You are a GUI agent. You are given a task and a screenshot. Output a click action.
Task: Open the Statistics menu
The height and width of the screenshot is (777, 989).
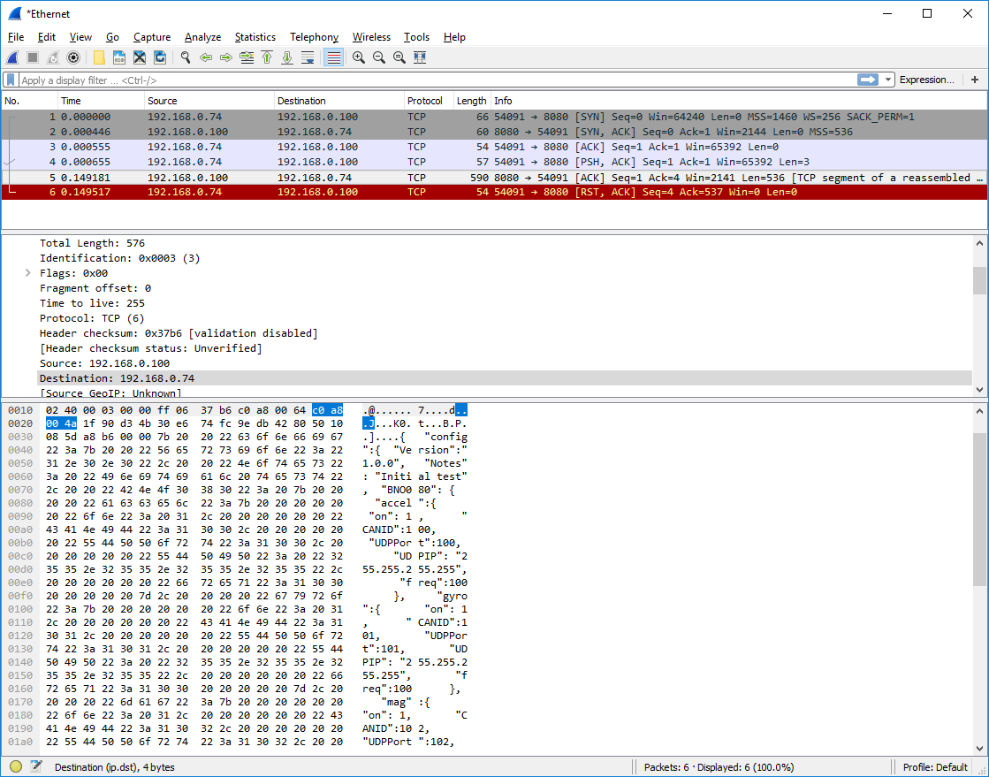255,37
